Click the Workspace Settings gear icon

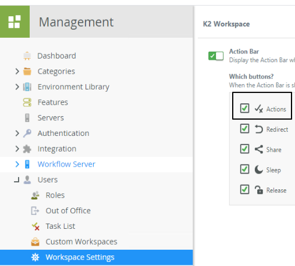(35, 257)
